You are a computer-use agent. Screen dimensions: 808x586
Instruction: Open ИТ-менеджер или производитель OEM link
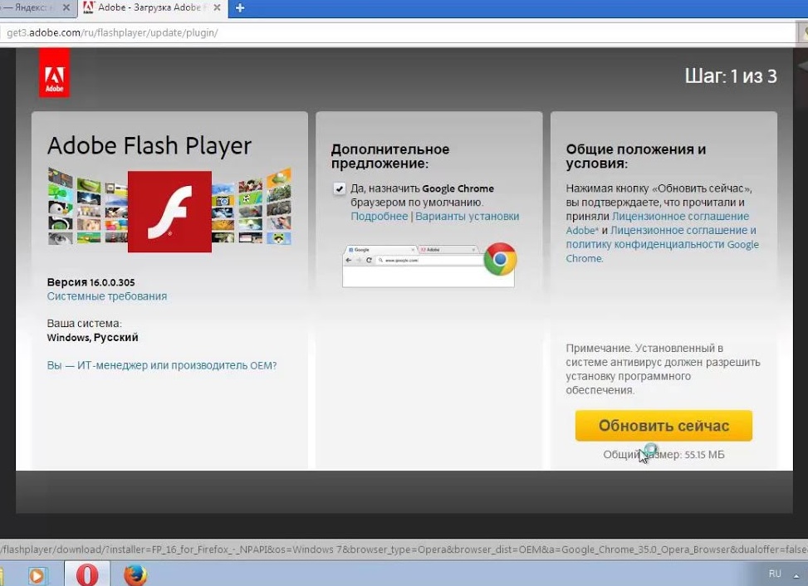click(x=162, y=365)
